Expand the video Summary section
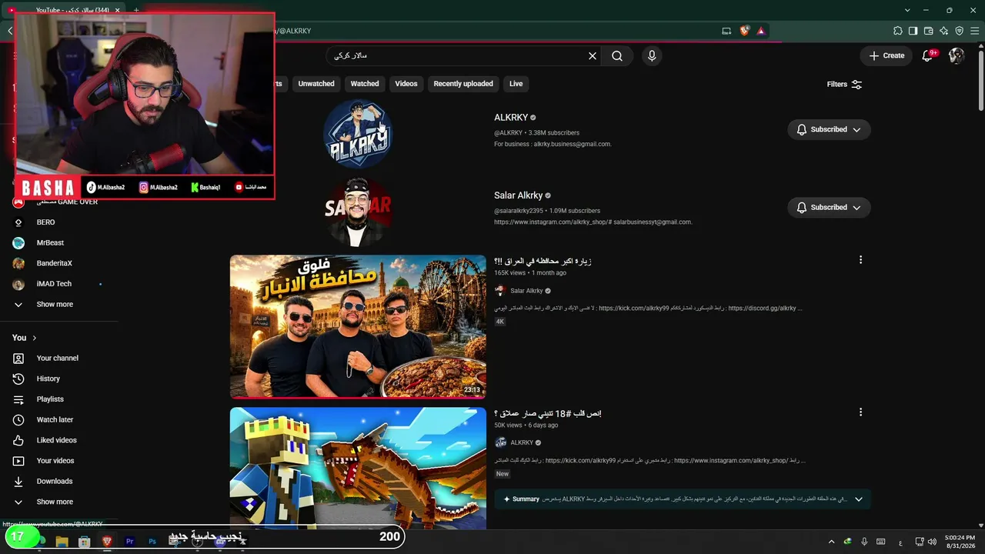The image size is (985, 554). (x=859, y=499)
